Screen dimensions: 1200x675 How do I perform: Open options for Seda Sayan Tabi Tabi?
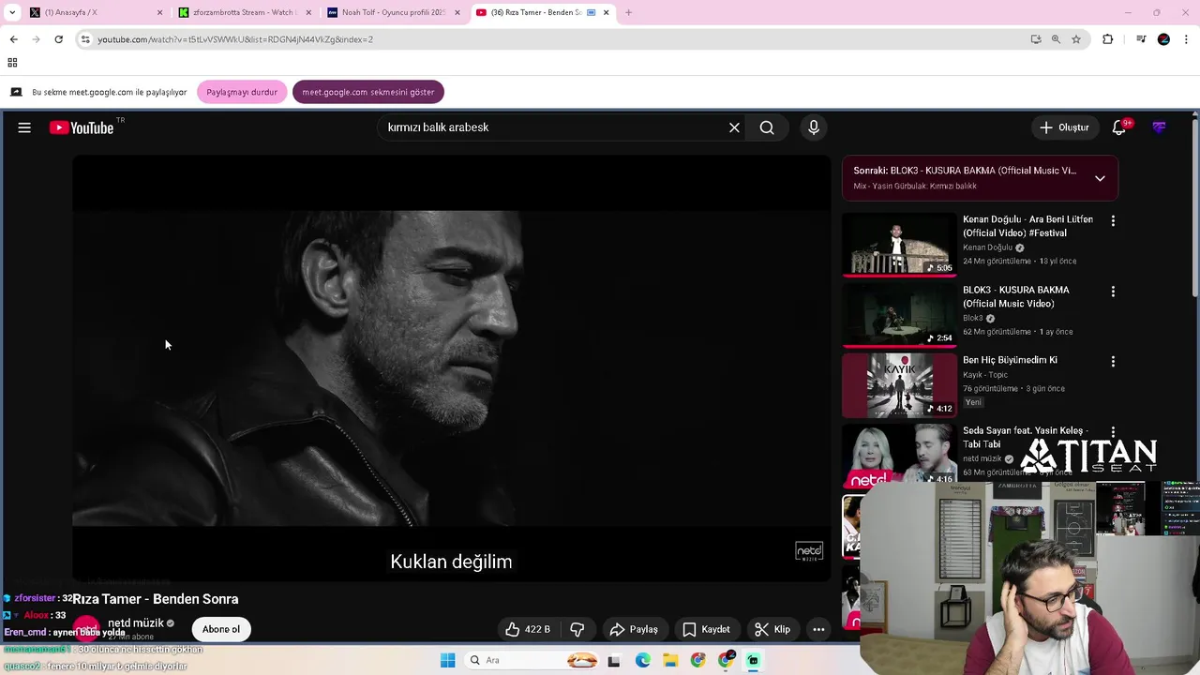click(x=1113, y=432)
